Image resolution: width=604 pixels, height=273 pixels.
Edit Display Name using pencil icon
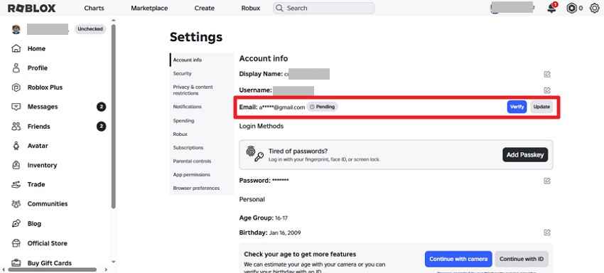click(x=547, y=74)
